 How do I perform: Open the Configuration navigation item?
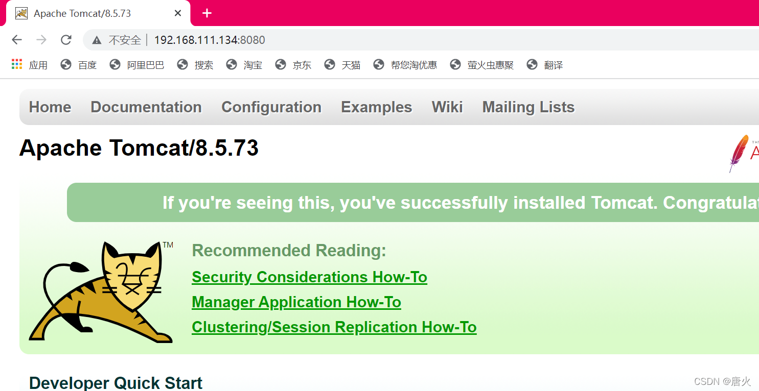pyautogui.click(x=271, y=107)
